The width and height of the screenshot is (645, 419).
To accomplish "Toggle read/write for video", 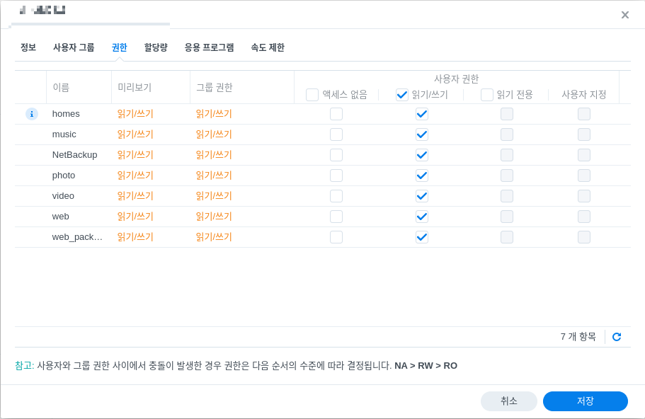I will coord(422,196).
